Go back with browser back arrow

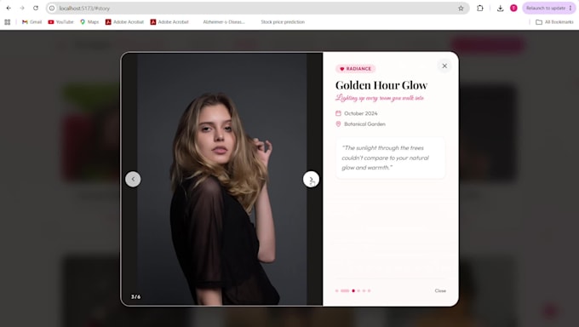click(9, 9)
